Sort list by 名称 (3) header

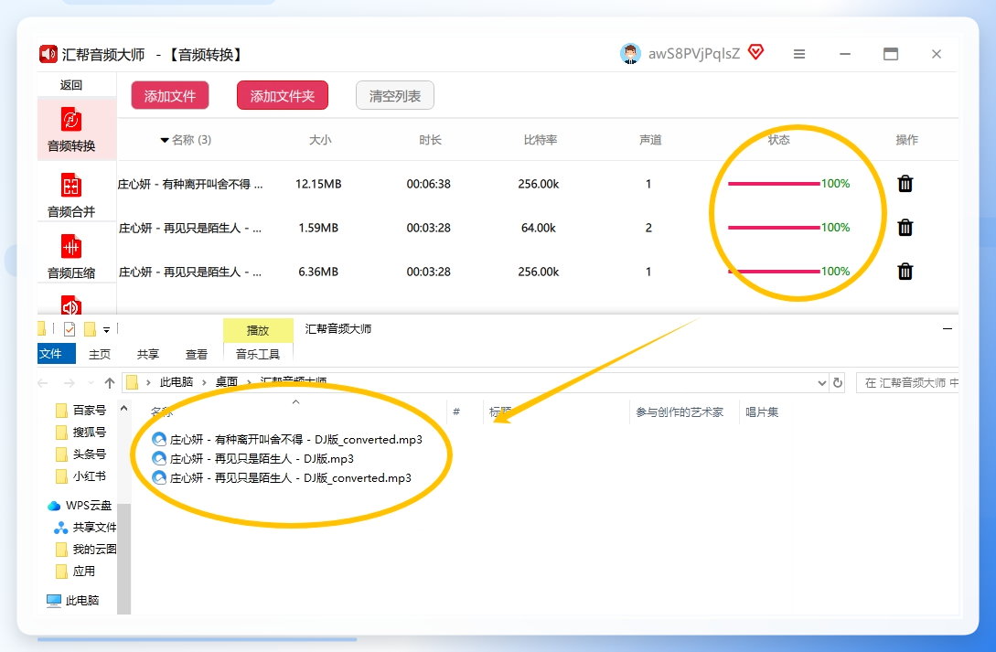point(186,140)
